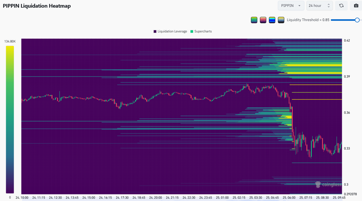
Task: Select the yellow-gray color theme swatch
Action: click(281, 20)
